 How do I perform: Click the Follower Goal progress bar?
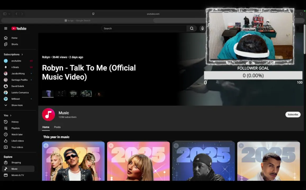[x=253, y=75]
